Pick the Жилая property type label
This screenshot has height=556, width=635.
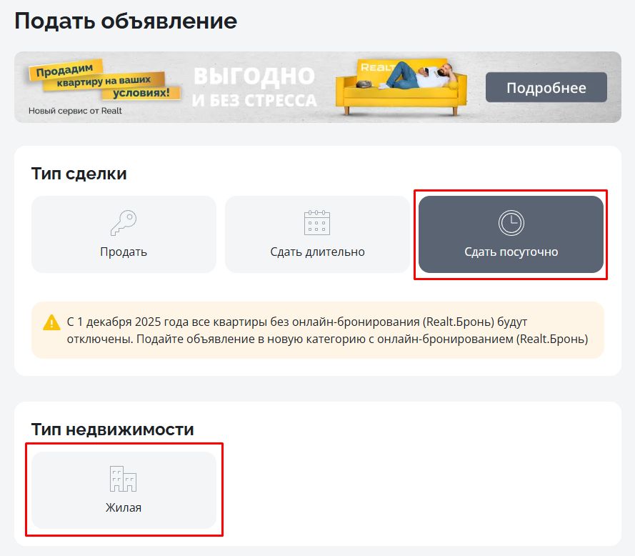coord(123,507)
